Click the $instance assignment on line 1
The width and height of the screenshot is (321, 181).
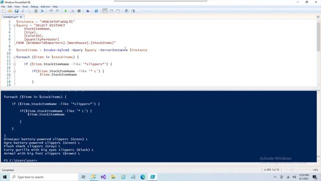pos(46,22)
